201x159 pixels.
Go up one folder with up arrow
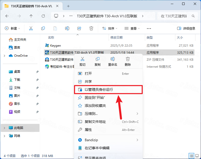31,16
